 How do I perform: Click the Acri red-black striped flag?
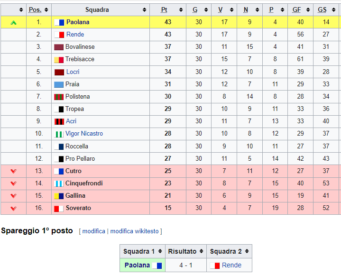click(59, 121)
